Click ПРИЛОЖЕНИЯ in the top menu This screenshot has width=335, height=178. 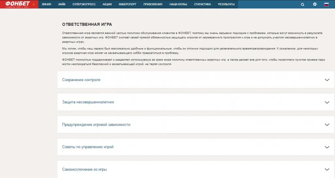click(x=153, y=4)
